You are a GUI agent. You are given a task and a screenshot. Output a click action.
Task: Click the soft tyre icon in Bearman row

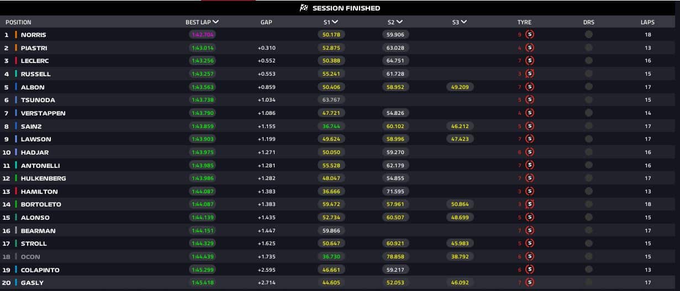click(530, 231)
